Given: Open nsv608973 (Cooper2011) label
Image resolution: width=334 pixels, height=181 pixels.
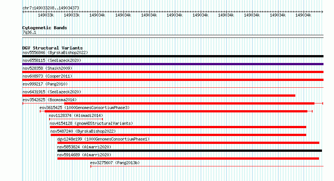Looking at the screenshot, I should coord(47,76).
